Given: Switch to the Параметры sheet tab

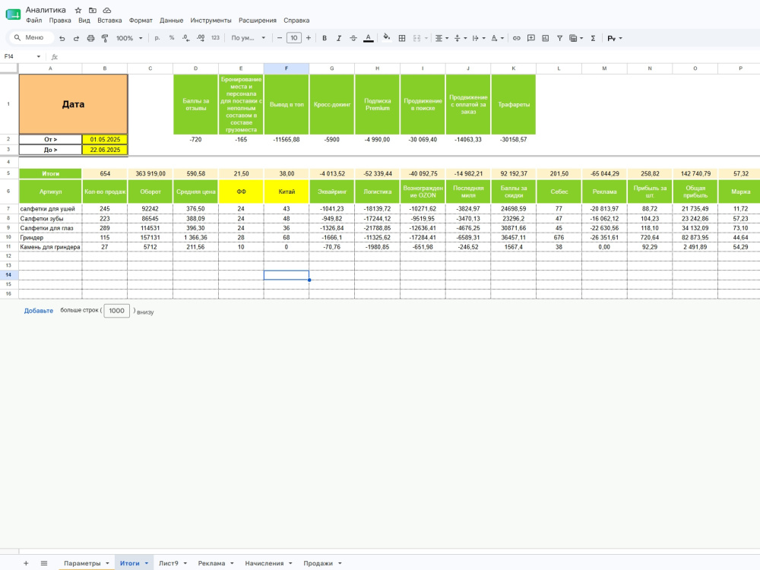Looking at the screenshot, I should pyautogui.click(x=87, y=563).
